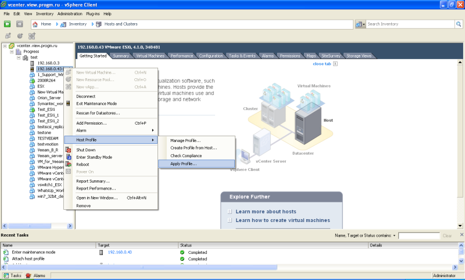465x280 pixels.
Task: Select Apply Profile... in submenu
Action: [x=196, y=163]
